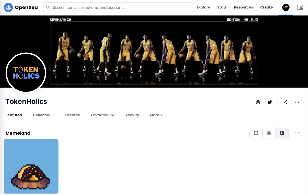
Task: Open the wallet panel icon
Action: [x=300, y=7]
